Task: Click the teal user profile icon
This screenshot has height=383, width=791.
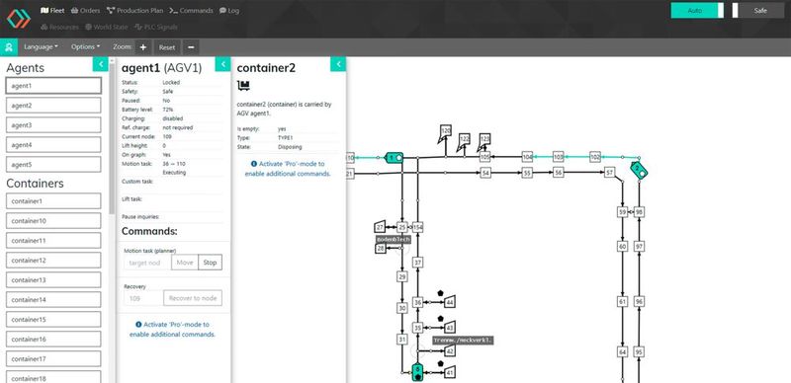Action: pos(9,47)
